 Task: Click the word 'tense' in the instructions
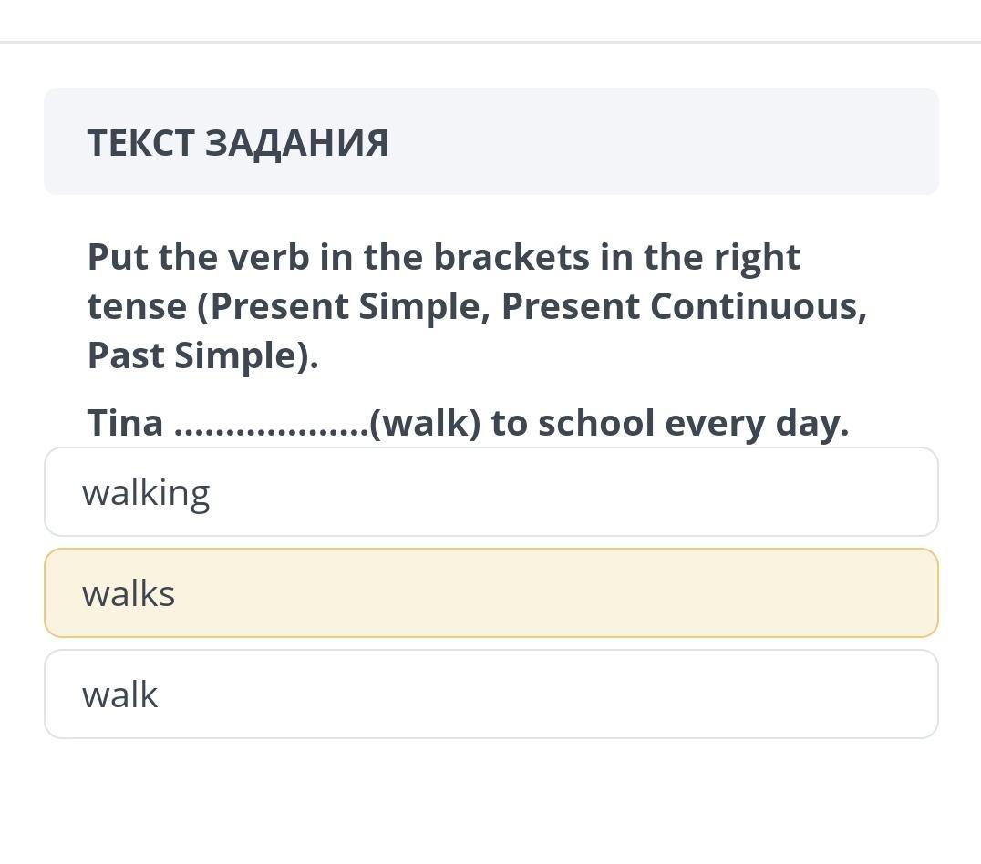coord(136,307)
